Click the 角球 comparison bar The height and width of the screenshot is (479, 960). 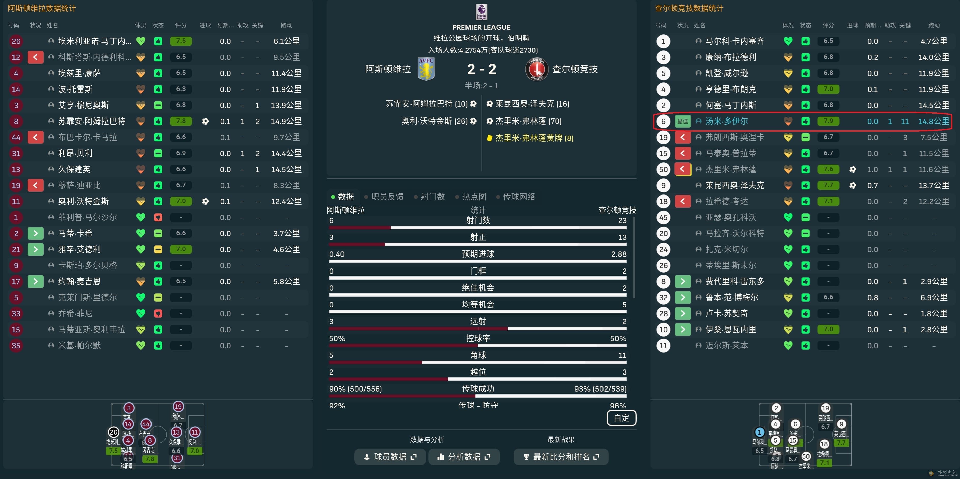pos(478,362)
